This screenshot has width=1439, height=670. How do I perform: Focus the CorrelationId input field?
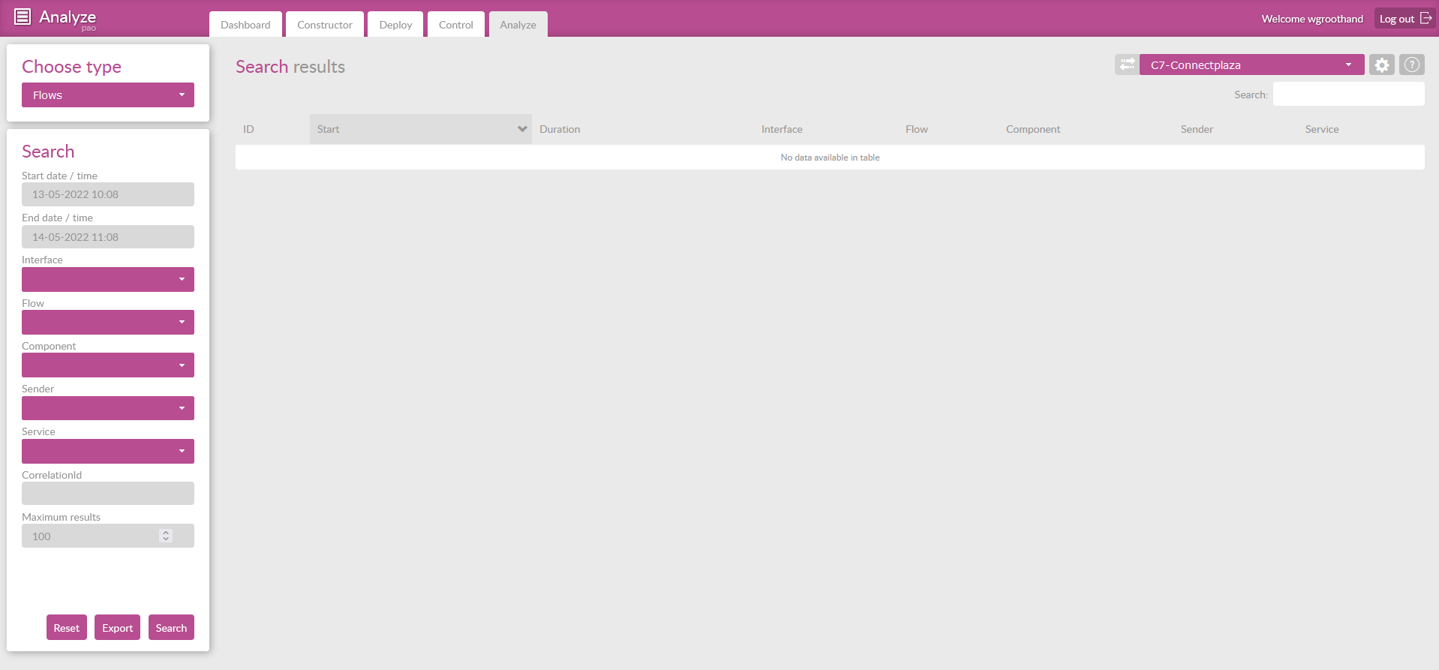[x=108, y=494]
